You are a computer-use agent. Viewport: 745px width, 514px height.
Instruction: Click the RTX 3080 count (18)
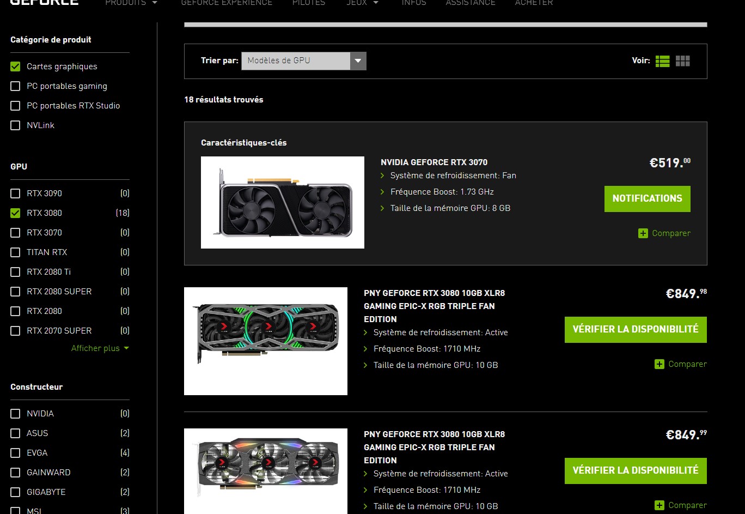click(x=123, y=213)
